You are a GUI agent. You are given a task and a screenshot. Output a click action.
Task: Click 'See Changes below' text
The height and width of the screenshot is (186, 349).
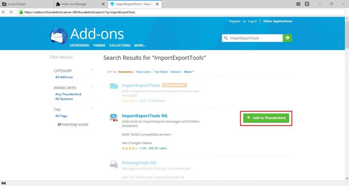(x=137, y=143)
